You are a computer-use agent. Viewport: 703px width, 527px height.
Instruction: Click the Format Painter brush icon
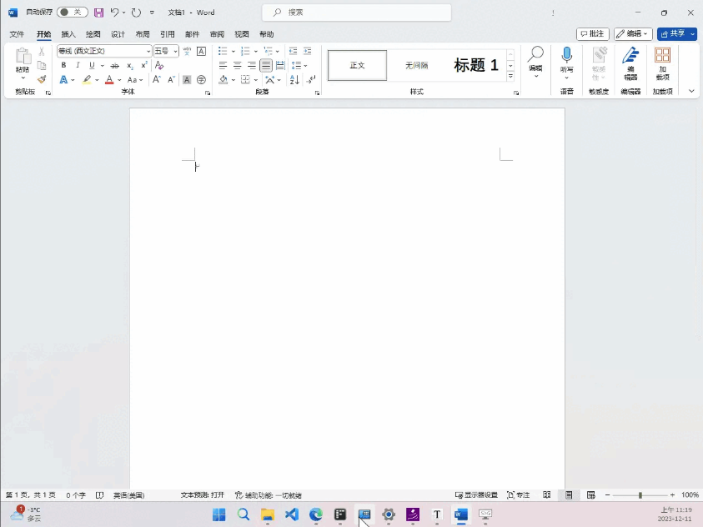(42, 80)
